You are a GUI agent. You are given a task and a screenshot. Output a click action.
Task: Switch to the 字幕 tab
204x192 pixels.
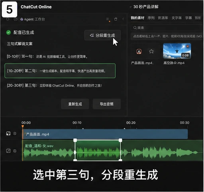[x=188, y=18]
